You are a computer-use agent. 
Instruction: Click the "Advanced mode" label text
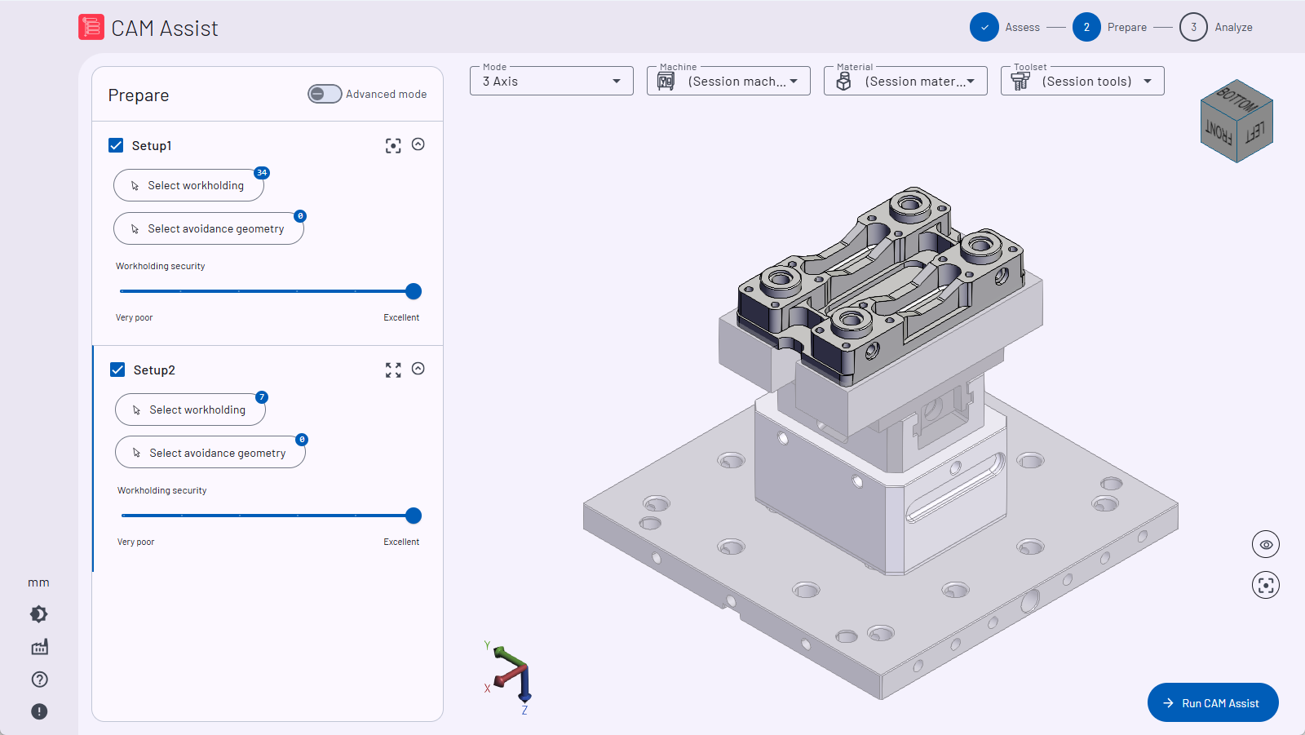(x=387, y=95)
